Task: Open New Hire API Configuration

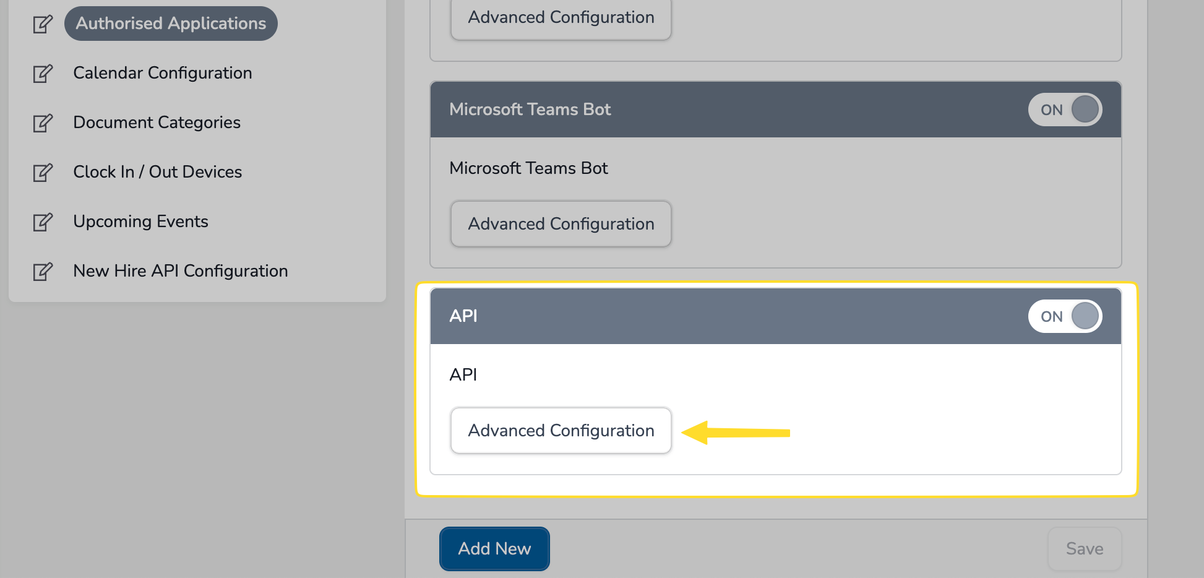Action: (x=180, y=271)
